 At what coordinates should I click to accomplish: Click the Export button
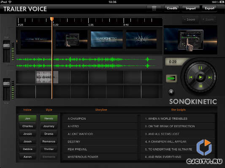pos(209,8)
